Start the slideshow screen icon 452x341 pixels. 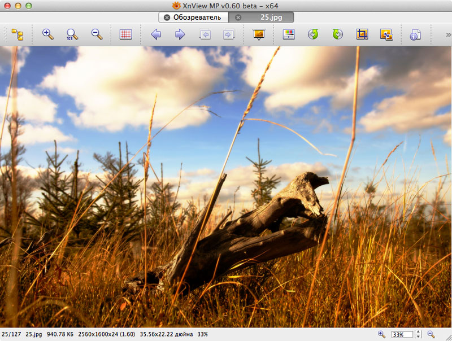[259, 34]
